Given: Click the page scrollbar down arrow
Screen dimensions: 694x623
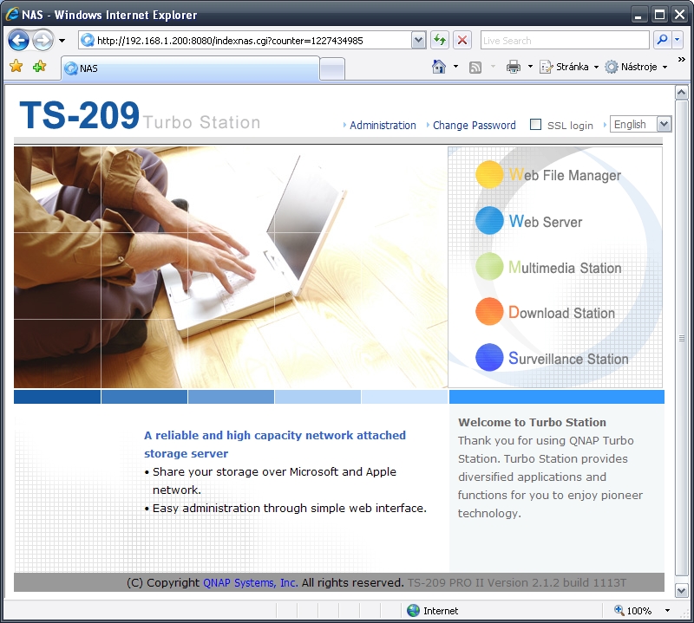Looking at the screenshot, I should (x=681, y=590).
